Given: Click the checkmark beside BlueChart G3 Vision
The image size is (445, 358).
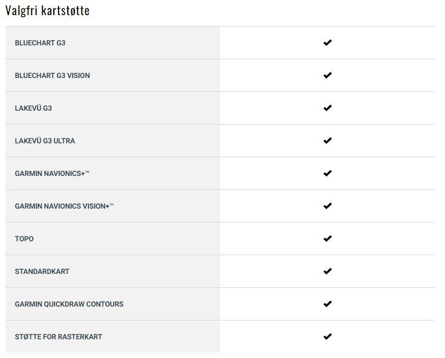Looking at the screenshot, I should coord(327,76).
